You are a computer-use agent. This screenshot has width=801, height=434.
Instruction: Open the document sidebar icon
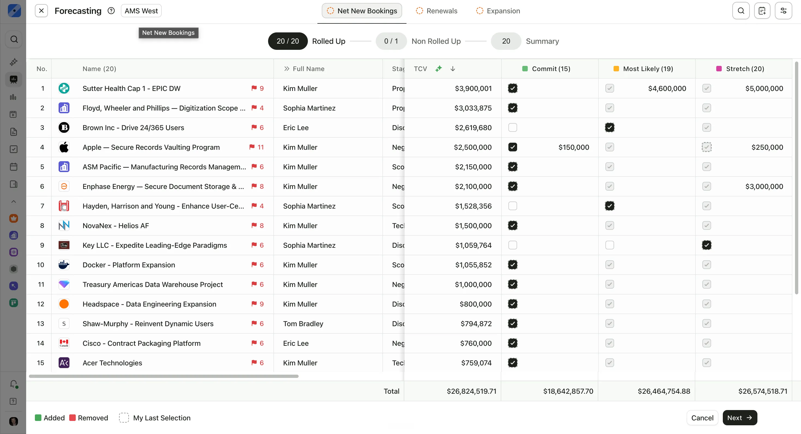click(13, 132)
